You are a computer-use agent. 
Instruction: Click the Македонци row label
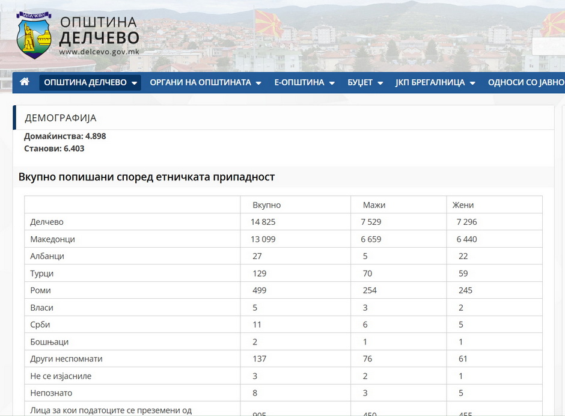pyautogui.click(x=52, y=239)
